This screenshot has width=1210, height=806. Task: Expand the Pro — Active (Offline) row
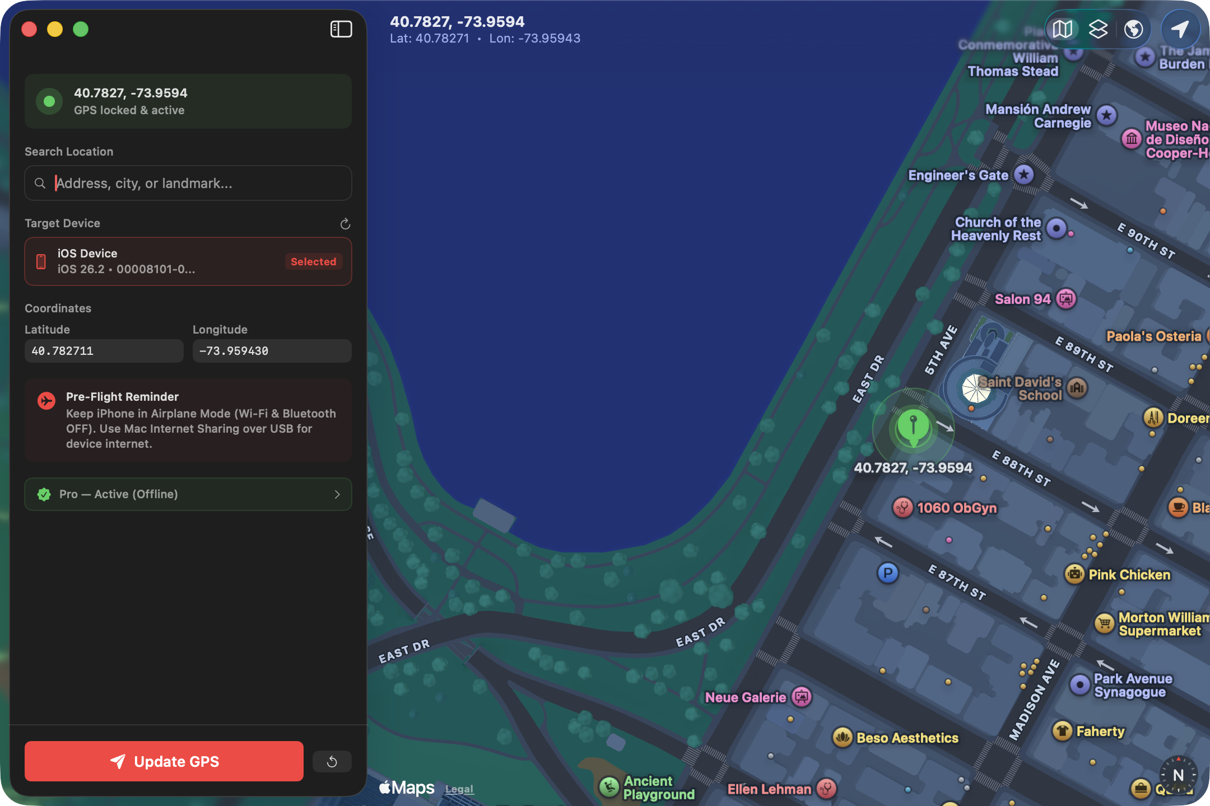(188, 494)
